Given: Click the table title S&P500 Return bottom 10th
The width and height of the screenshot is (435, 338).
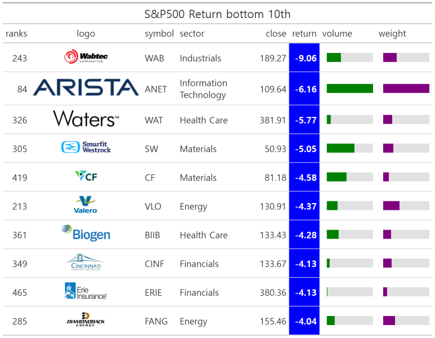Looking at the screenshot, I should click(217, 14).
